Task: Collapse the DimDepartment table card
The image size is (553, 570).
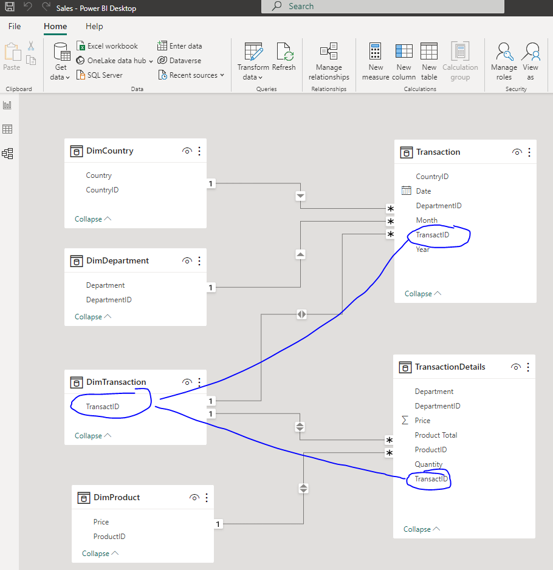Action: (x=93, y=317)
